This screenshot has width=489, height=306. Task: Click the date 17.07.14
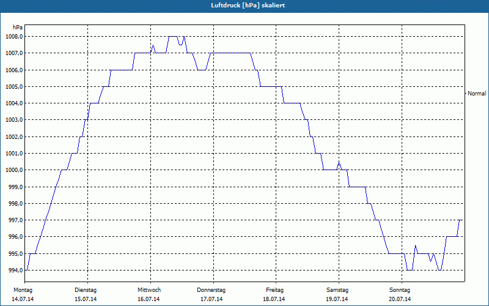tap(211, 299)
